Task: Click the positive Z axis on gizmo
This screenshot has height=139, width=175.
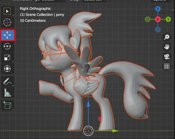Action: (158, 9)
